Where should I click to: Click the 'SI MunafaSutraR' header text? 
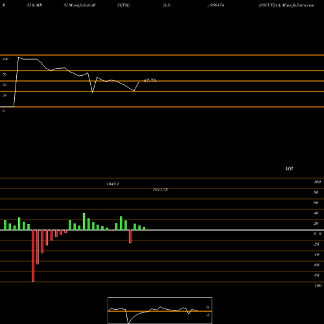coord(80,5)
